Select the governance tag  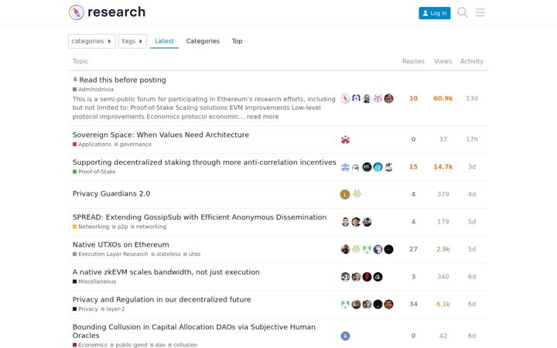(x=133, y=144)
